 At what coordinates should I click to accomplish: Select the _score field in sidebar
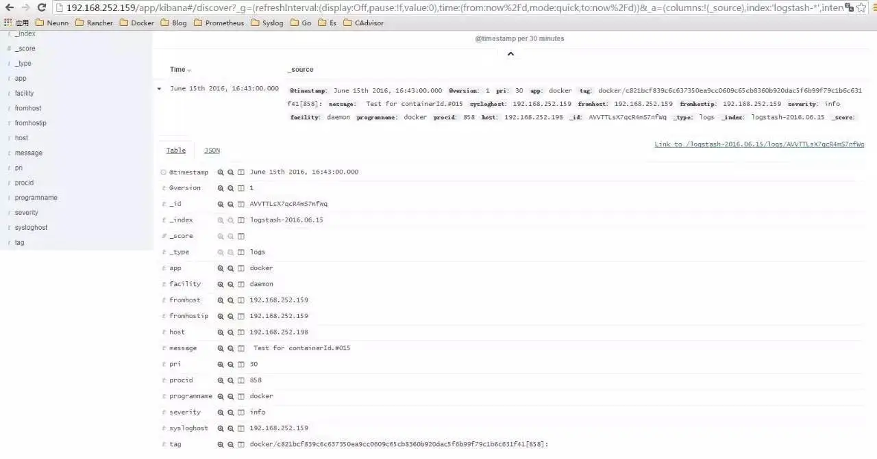[x=25, y=49]
